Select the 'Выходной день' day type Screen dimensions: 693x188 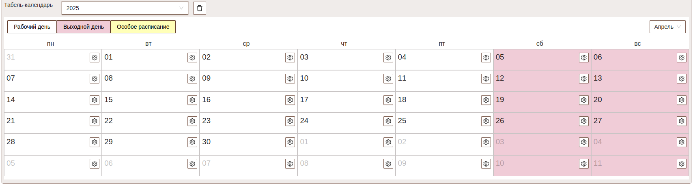(84, 27)
